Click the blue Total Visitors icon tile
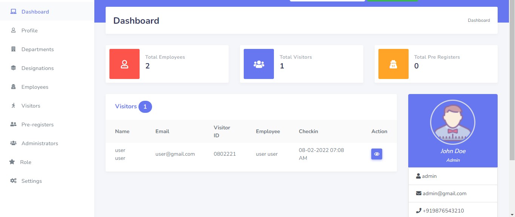This screenshot has width=515, height=217. click(259, 64)
